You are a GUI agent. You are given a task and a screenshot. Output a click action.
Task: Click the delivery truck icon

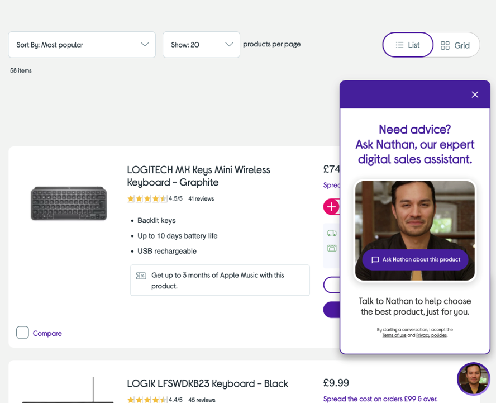332,233
